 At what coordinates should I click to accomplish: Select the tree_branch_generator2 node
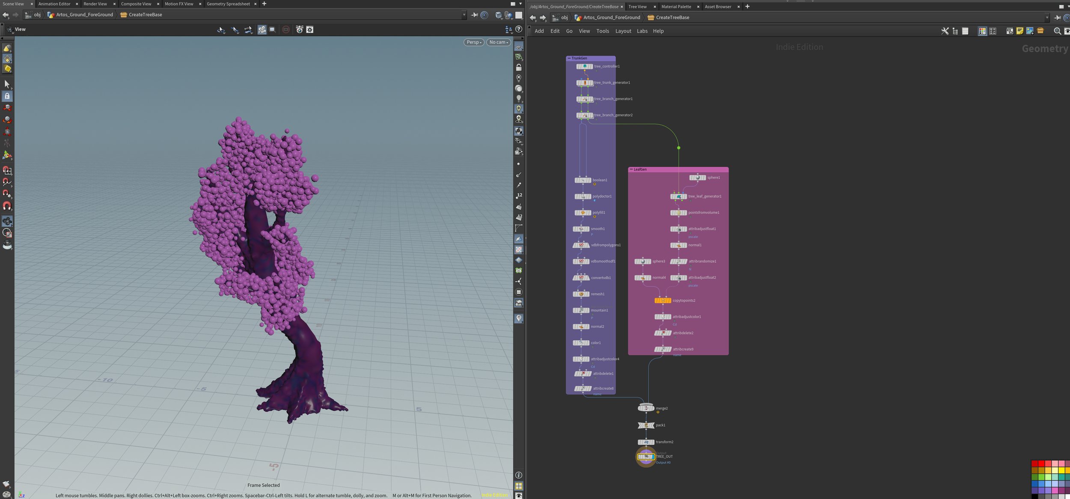(x=584, y=115)
